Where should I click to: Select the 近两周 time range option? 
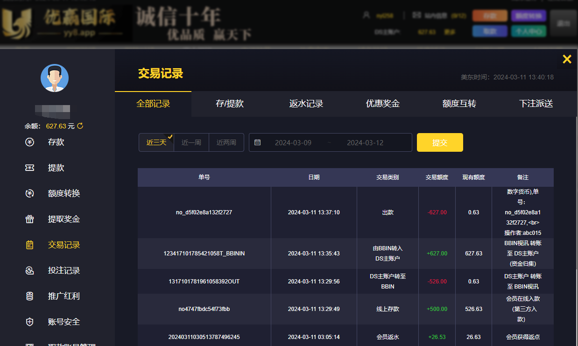click(226, 142)
